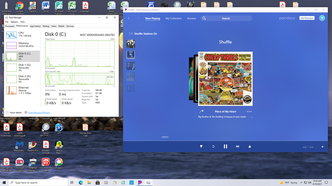Open more options for Piece of My Heart

click(249, 112)
